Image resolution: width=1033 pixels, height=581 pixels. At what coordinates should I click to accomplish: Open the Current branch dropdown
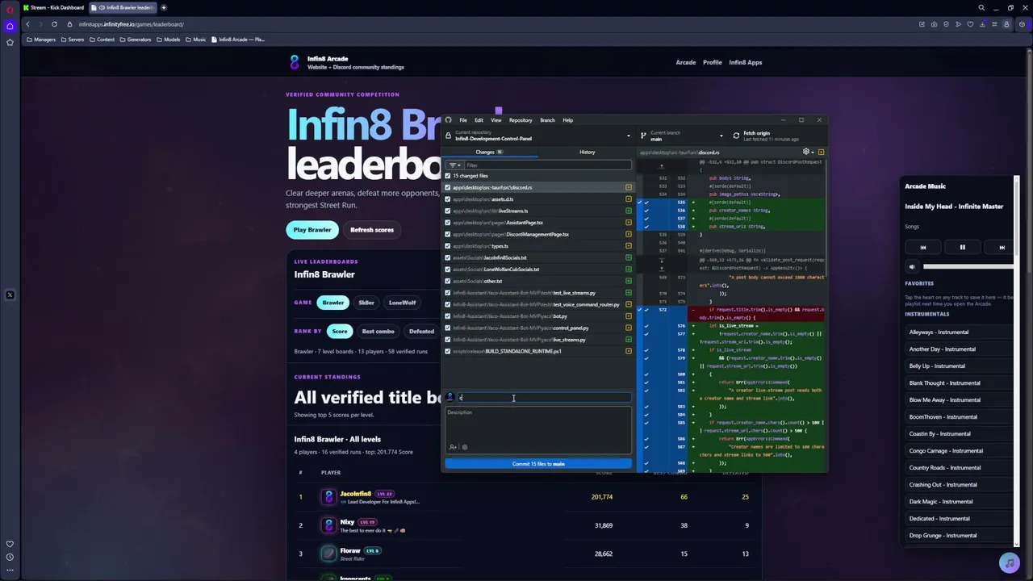[x=681, y=136]
